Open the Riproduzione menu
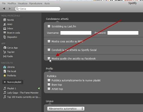 (x=36, y=3)
